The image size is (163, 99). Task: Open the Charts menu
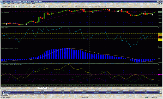(18, 4)
